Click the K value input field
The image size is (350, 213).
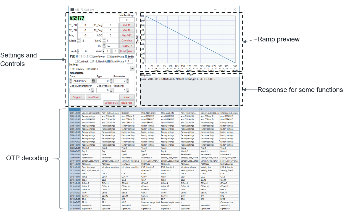[130, 61]
